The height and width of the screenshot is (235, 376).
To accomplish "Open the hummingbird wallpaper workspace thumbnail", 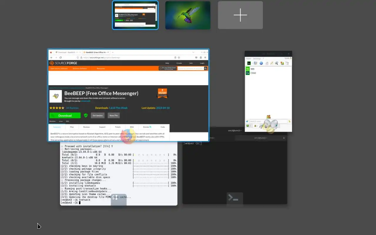I will point(188,15).
